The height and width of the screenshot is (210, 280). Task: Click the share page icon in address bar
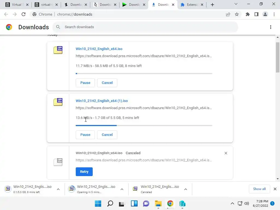(x=228, y=14)
